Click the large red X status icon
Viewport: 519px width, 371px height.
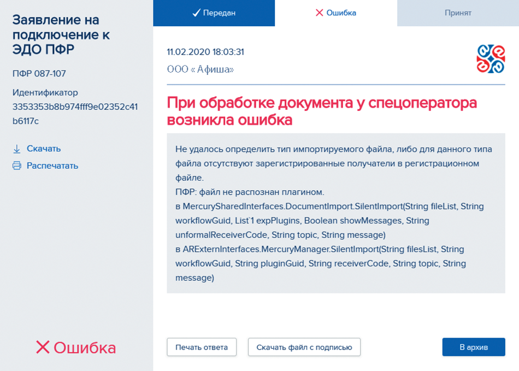click(43, 348)
